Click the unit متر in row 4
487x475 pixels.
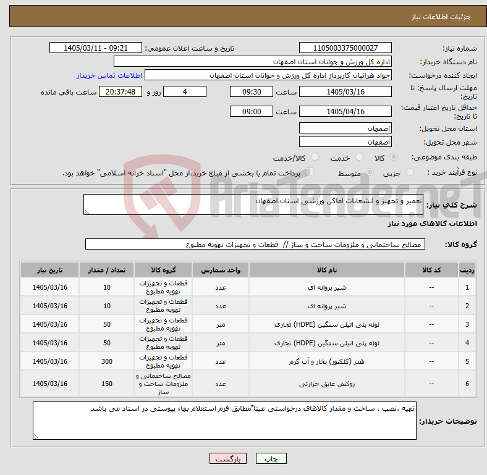(221, 343)
